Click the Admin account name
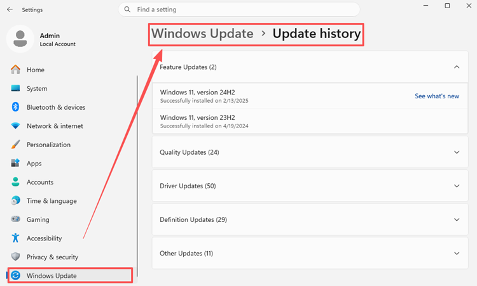This screenshot has height=286, width=477. click(50, 36)
